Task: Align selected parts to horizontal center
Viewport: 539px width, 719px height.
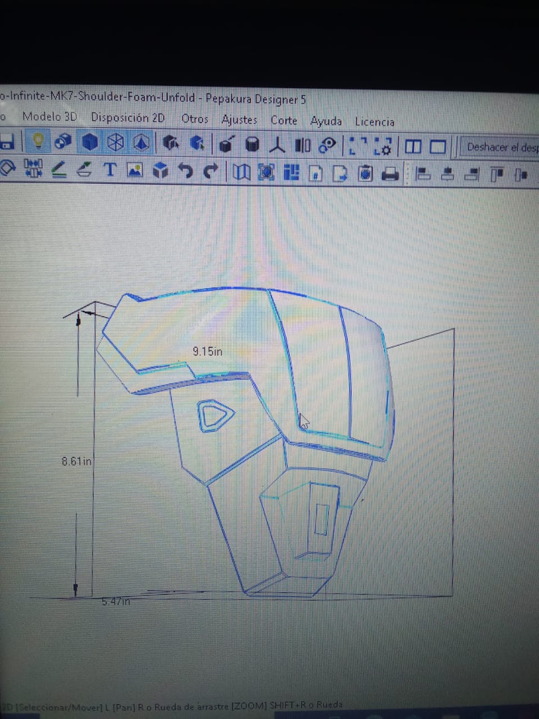Action: [447, 175]
